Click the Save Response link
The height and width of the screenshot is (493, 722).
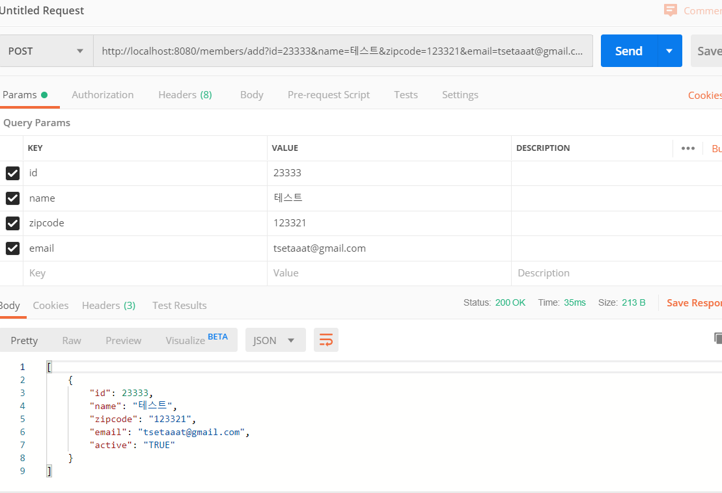click(694, 302)
